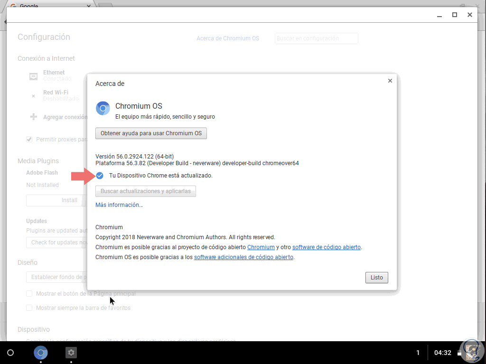Screen dimensions: 486x364
Task: Click the blue update status checkmark icon
Action: click(x=100, y=176)
